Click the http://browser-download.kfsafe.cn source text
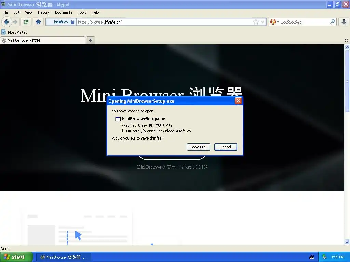Viewport: 350px width, 262px height. [162, 131]
